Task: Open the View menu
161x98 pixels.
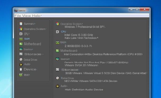Action: (26, 16)
